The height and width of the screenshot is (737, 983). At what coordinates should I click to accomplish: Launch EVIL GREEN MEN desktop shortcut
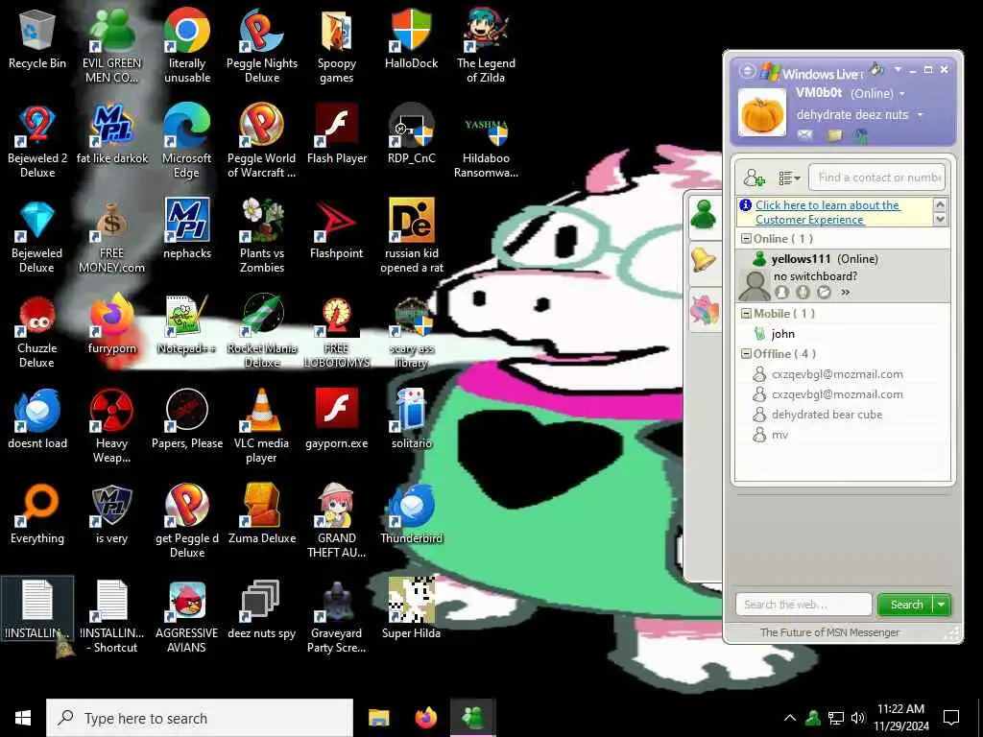coord(111,45)
